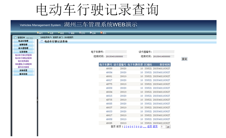Viewport: 226px width, 138px height.
Task: Click the 前进 forward arrow icon
Action: [59, 33]
